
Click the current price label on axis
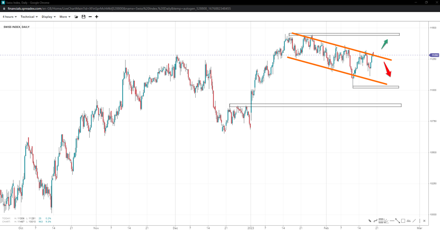tap(435, 55)
